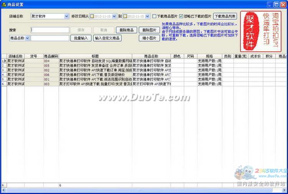The width and height of the screenshot is (288, 194).
Task: Open the 商品名称 search field selector
Action: point(27,38)
